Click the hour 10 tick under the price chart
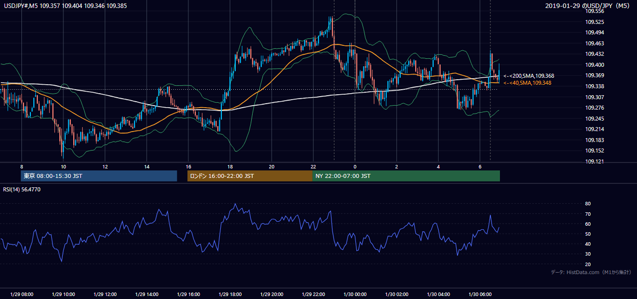This screenshot has width=637, height=299. point(63,166)
